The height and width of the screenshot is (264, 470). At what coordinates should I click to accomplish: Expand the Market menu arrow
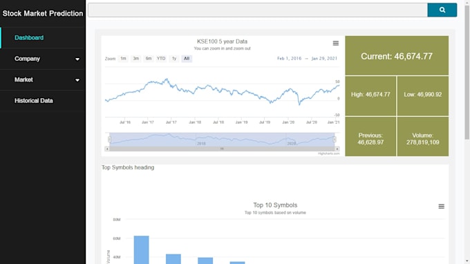pyautogui.click(x=77, y=80)
